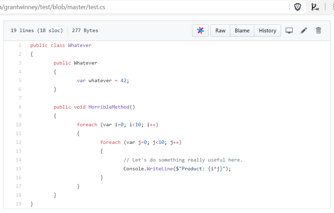The width and height of the screenshot is (334, 213).
Task: Select line number 5
Action: [x=20, y=80]
